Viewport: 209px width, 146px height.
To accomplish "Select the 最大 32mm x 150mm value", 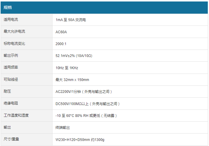I will (72, 80).
